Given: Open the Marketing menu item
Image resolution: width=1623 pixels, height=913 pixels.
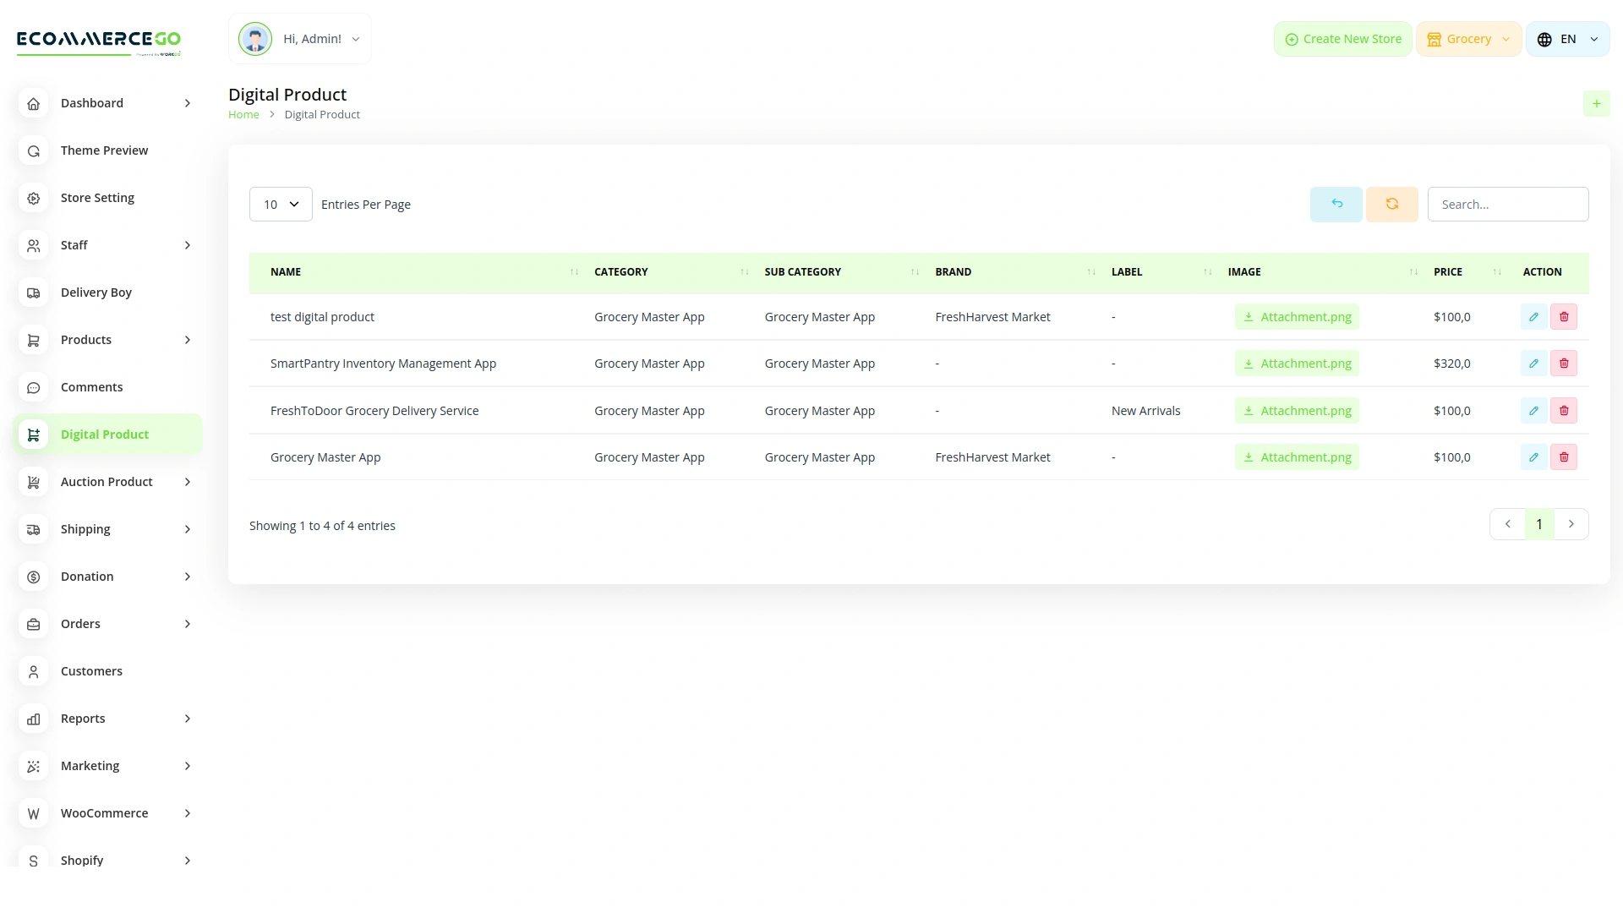Looking at the screenshot, I should 90,765.
